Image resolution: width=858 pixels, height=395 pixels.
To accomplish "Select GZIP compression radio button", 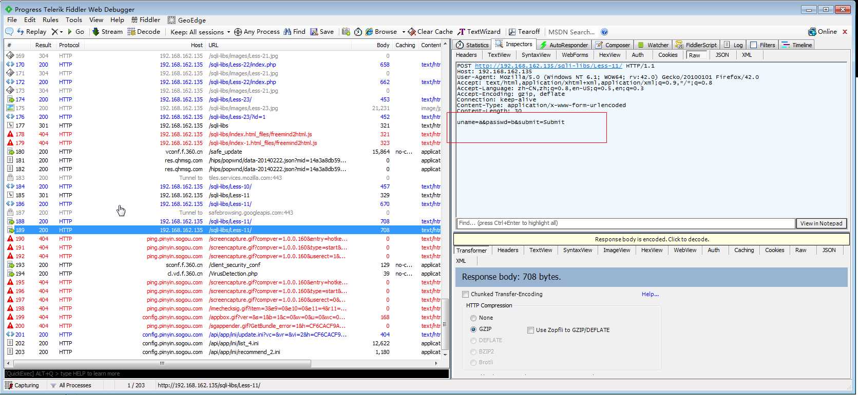I will 473,329.
